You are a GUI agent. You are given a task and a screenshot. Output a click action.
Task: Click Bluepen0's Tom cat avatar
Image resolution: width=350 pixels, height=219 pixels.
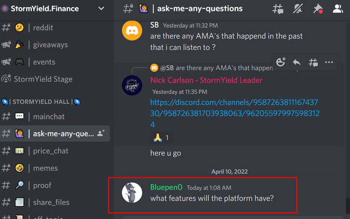(132, 193)
